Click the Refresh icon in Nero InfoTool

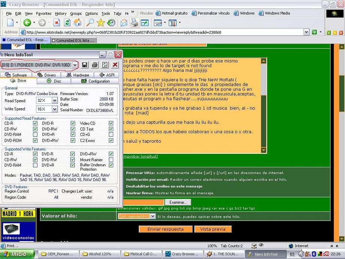[x=105, y=65]
